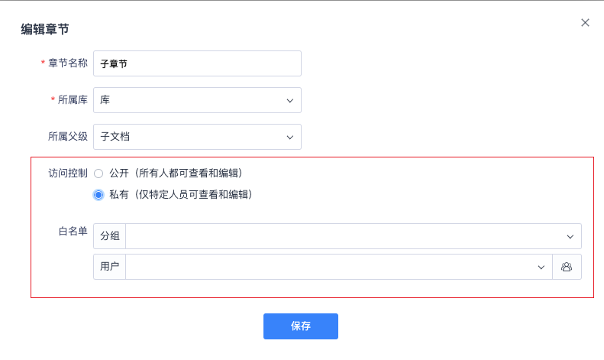Viewport: 604px width, 360px height.
Task: Click the chevron arrow in 所属父级 field
Action: pyautogui.click(x=290, y=137)
